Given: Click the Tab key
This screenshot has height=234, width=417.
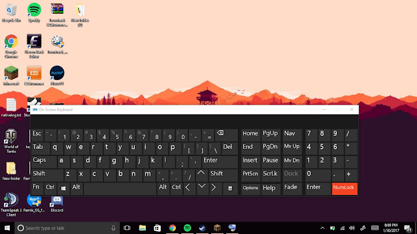Looking at the screenshot, I should point(40,148).
